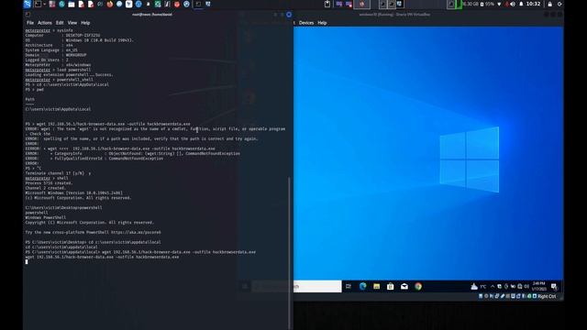587x330 pixels.
Task: Open the Kali applications menu icon
Action: [x=28, y=4]
